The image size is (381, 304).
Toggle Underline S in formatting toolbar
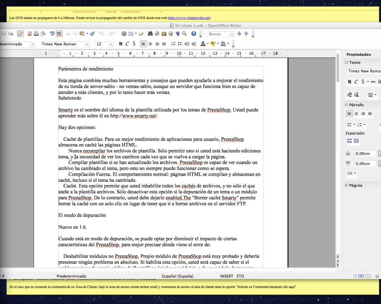pos(134,44)
